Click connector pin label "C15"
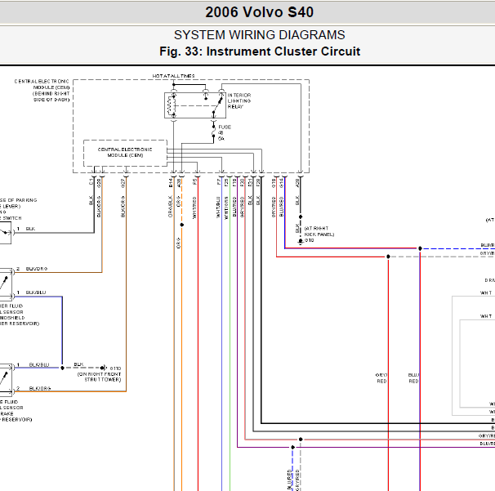The width and height of the screenshot is (495, 491). click(274, 182)
